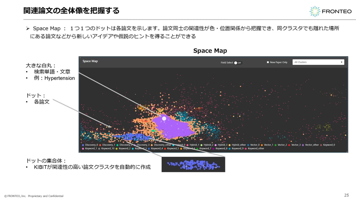The height and width of the screenshot is (200, 356).
Task: Hide the Vector_1 series in legend
Action: 267,145
